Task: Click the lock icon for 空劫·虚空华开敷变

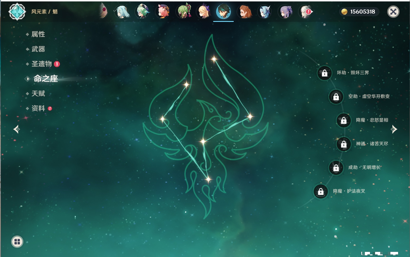Action: click(336, 97)
